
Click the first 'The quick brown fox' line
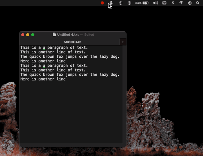[70, 57]
